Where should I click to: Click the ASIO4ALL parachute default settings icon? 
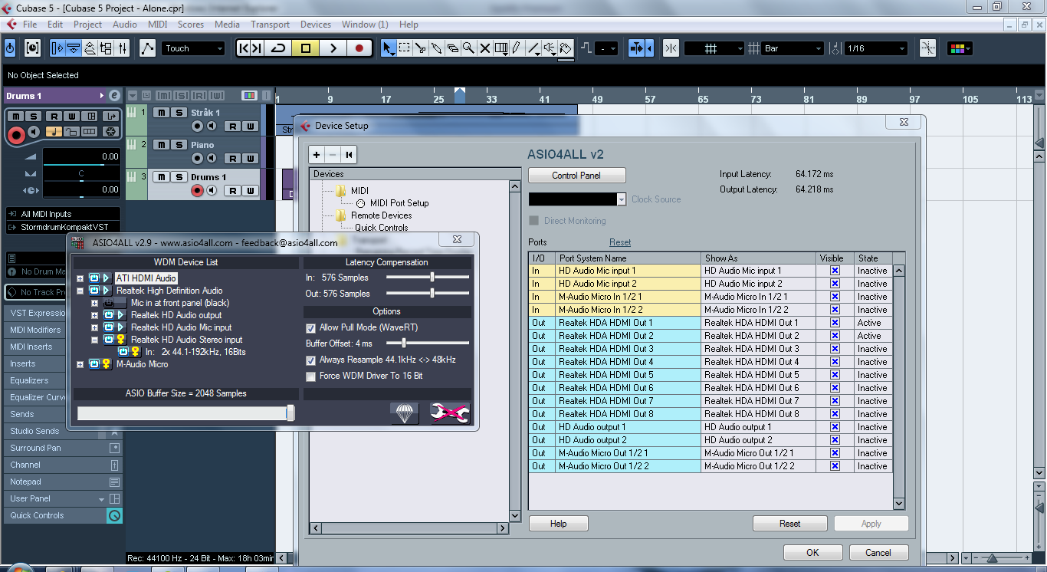click(x=404, y=413)
